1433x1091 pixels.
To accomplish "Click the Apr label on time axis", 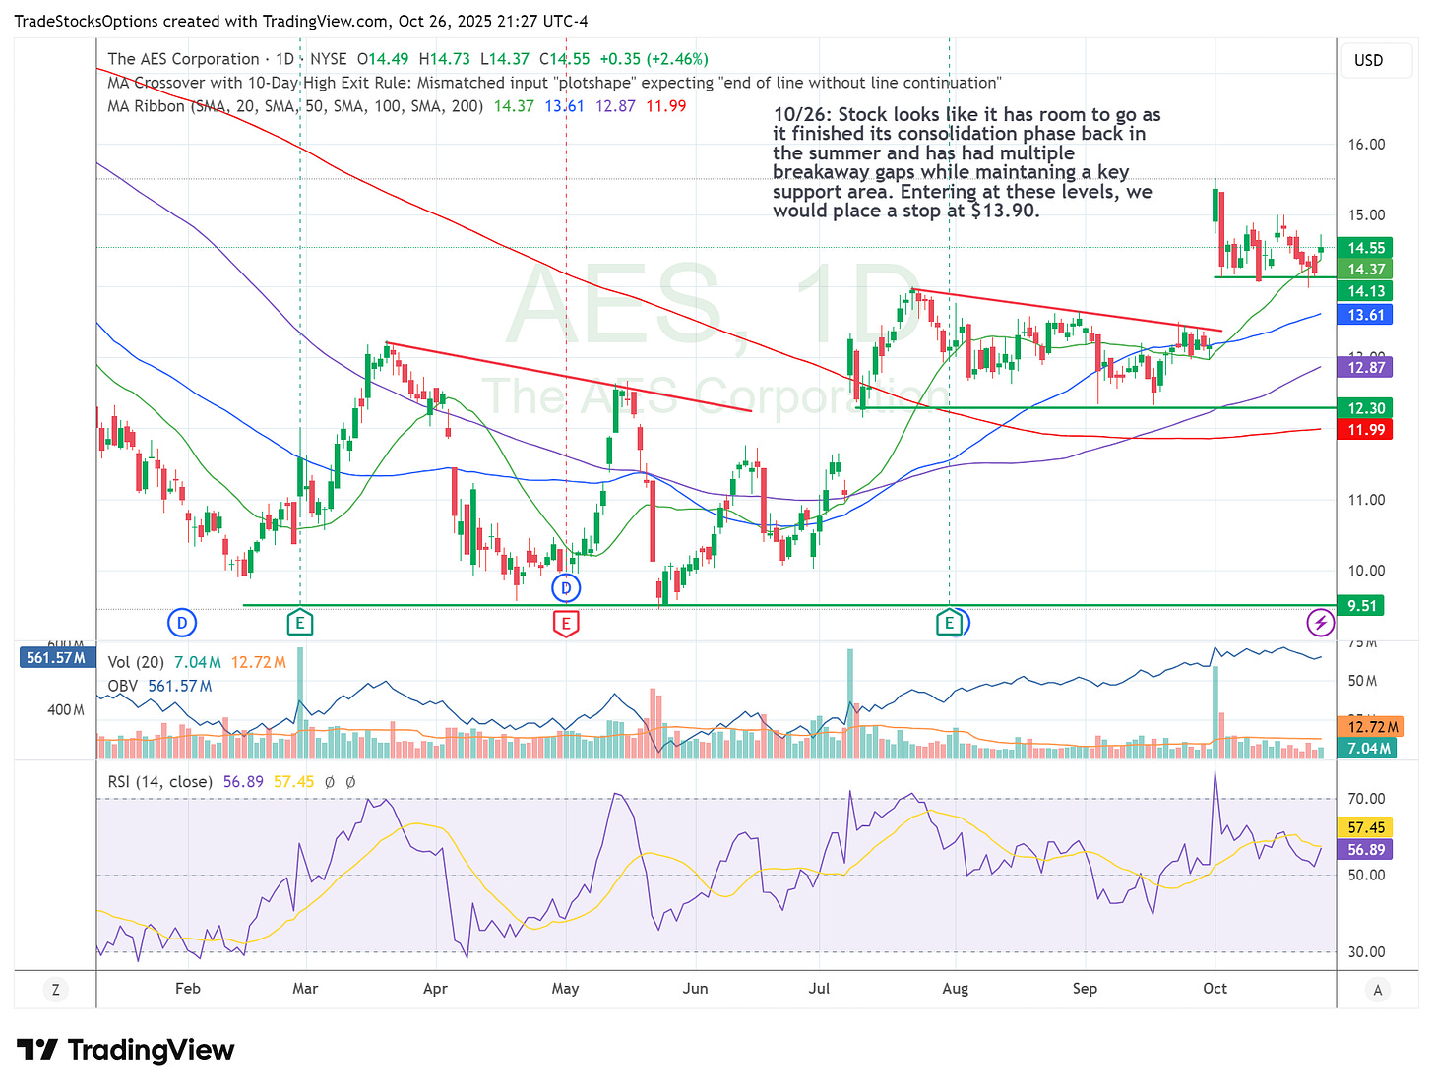I will click(x=435, y=988).
